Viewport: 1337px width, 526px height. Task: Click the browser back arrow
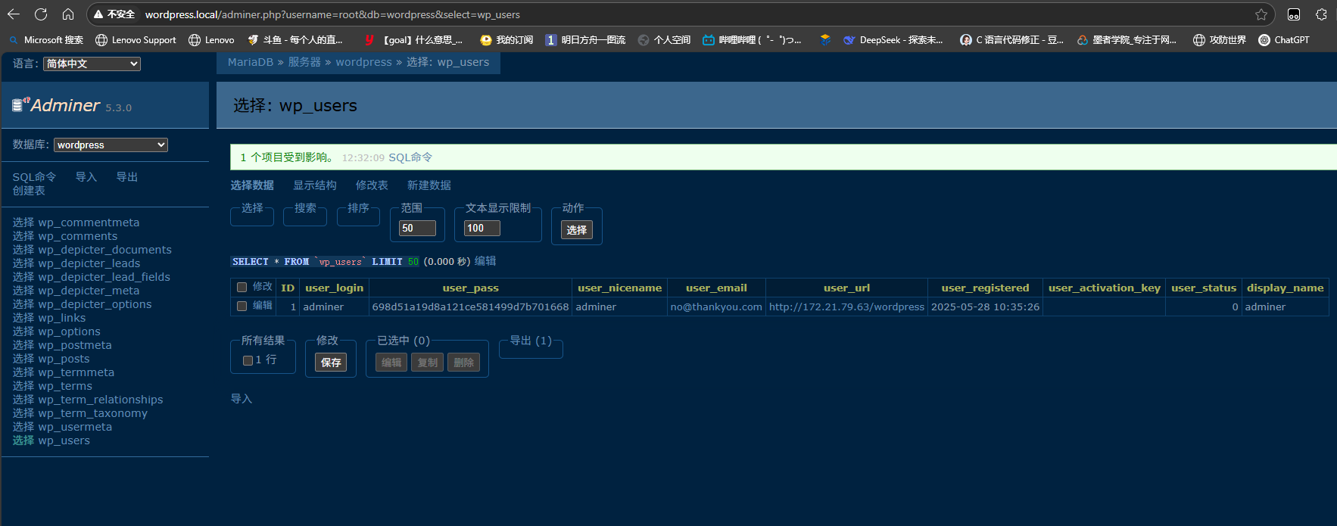[x=14, y=14]
